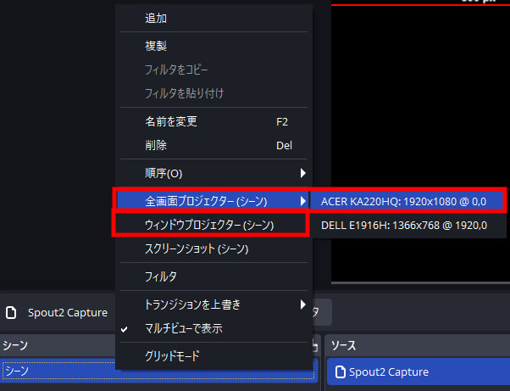The height and width of the screenshot is (391, 510).
Task: Select ウィンドウプロジェクター (シーン) entry
Action: (210, 225)
